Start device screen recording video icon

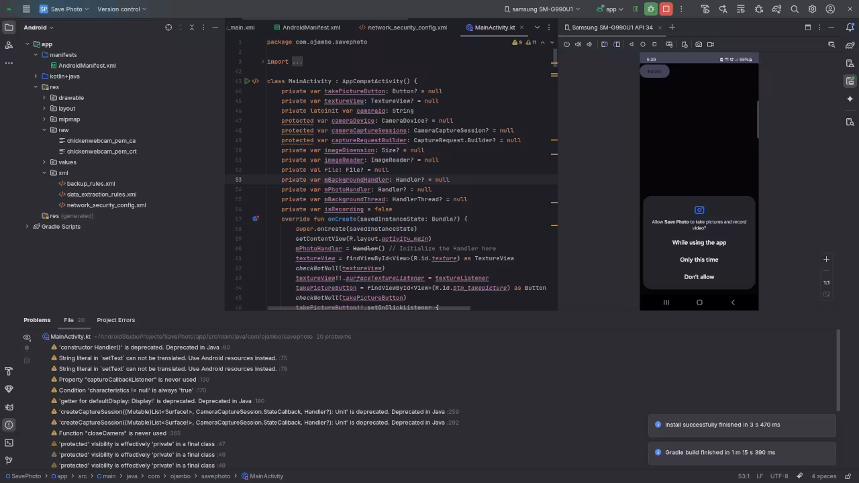711,44
